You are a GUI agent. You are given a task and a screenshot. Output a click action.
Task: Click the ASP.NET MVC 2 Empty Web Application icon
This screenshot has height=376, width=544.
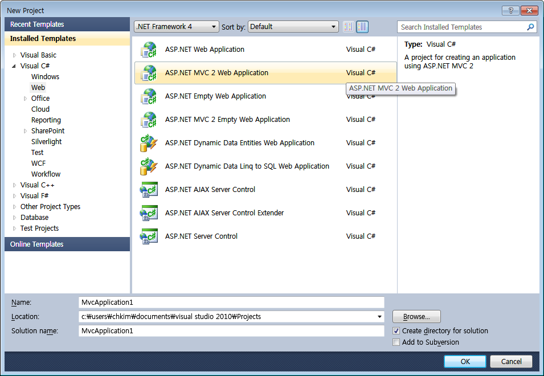coord(149,119)
